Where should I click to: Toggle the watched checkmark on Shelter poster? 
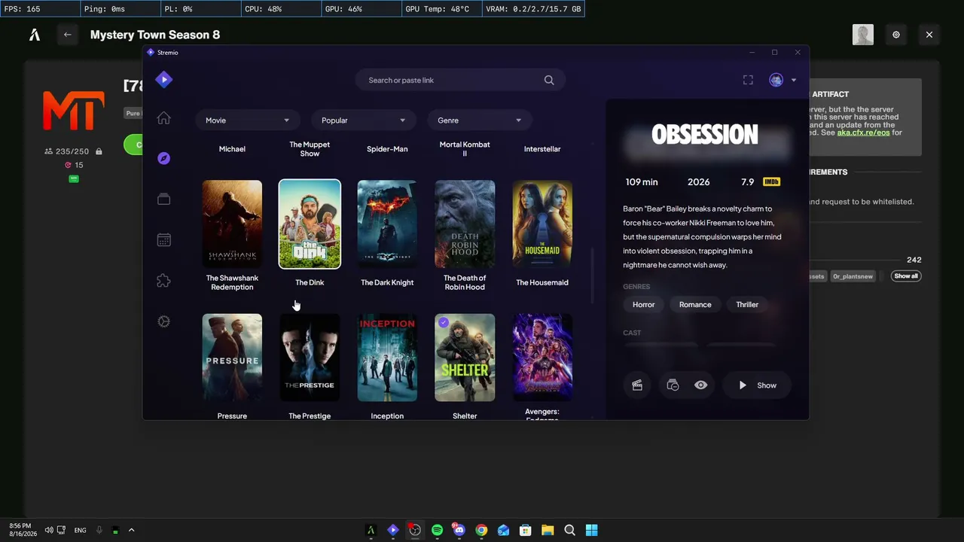pyautogui.click(x=444, y=322)
